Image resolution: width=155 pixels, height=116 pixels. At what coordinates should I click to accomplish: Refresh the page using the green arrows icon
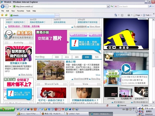(x=112, y=6)
